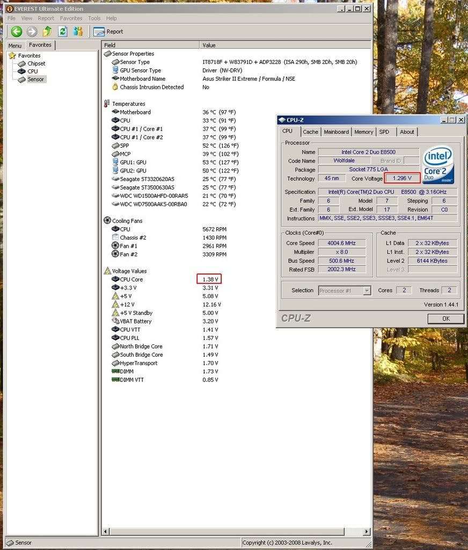Click the Report toolbar button
Viewport: 468px width, 550px height.
(108, 32)
